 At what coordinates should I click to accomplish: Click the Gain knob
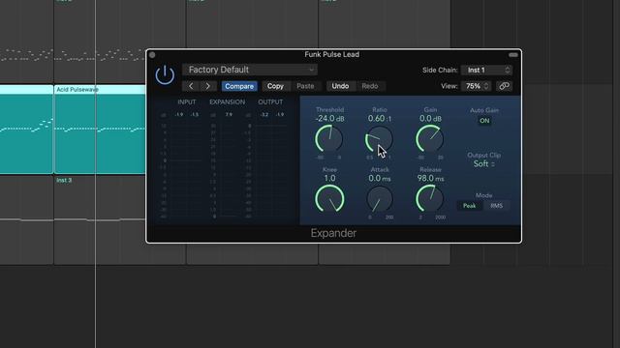[429, 139]
